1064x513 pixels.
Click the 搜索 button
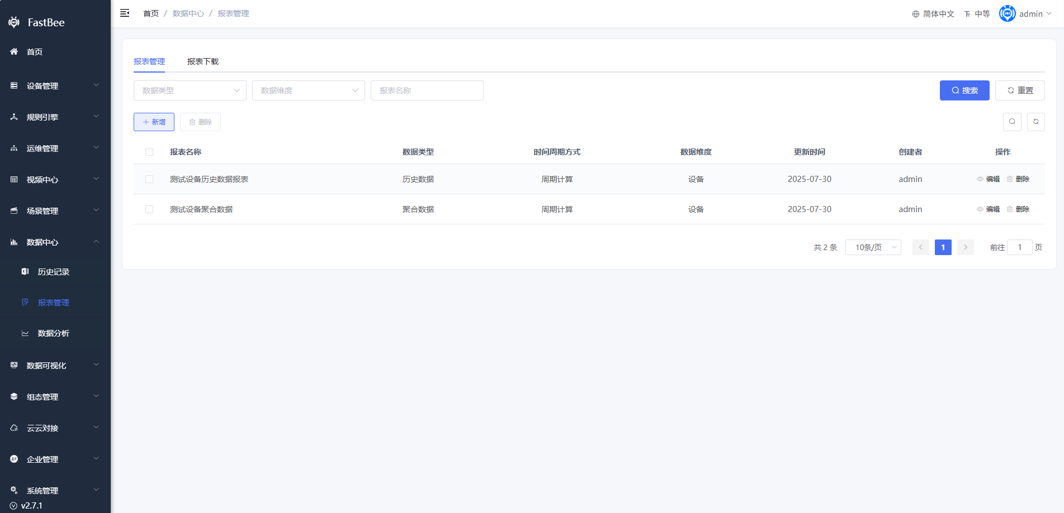click(964, 90)
